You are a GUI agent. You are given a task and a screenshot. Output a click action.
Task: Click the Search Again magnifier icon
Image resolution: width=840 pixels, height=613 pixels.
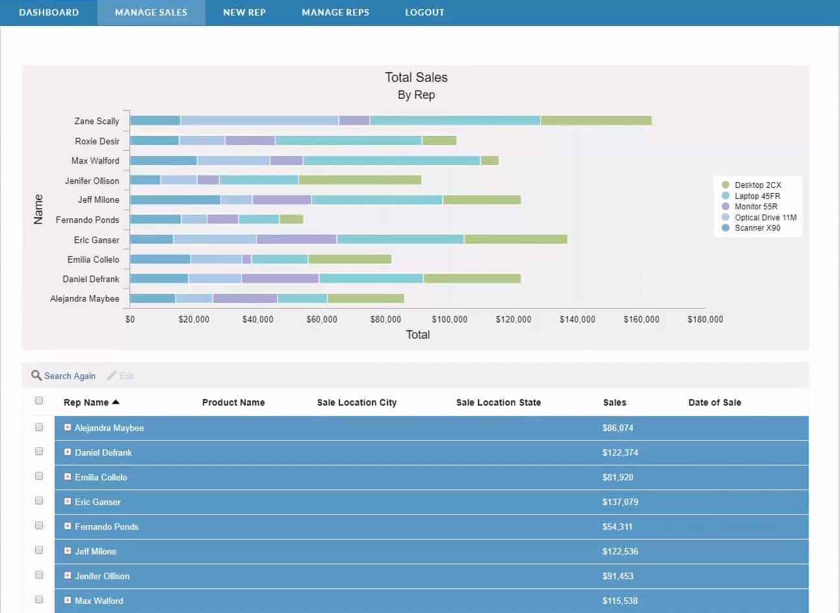click(36, 376)
